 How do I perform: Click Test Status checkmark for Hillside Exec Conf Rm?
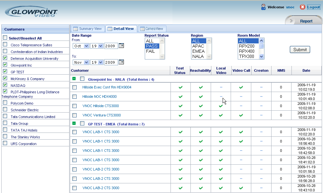tap(180, 87)
